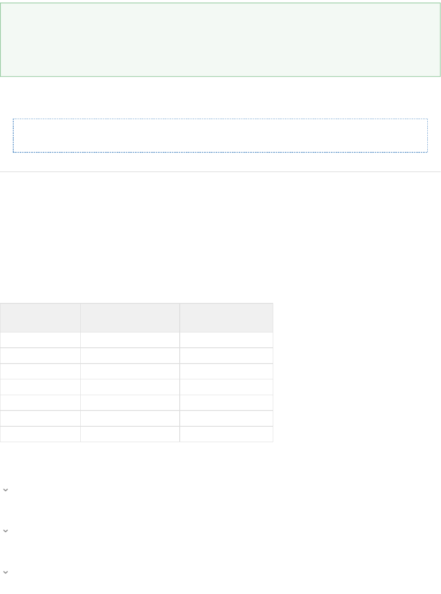Click last table row, middle column cell
The image size is (441, 594).
(x=130, y=434)
